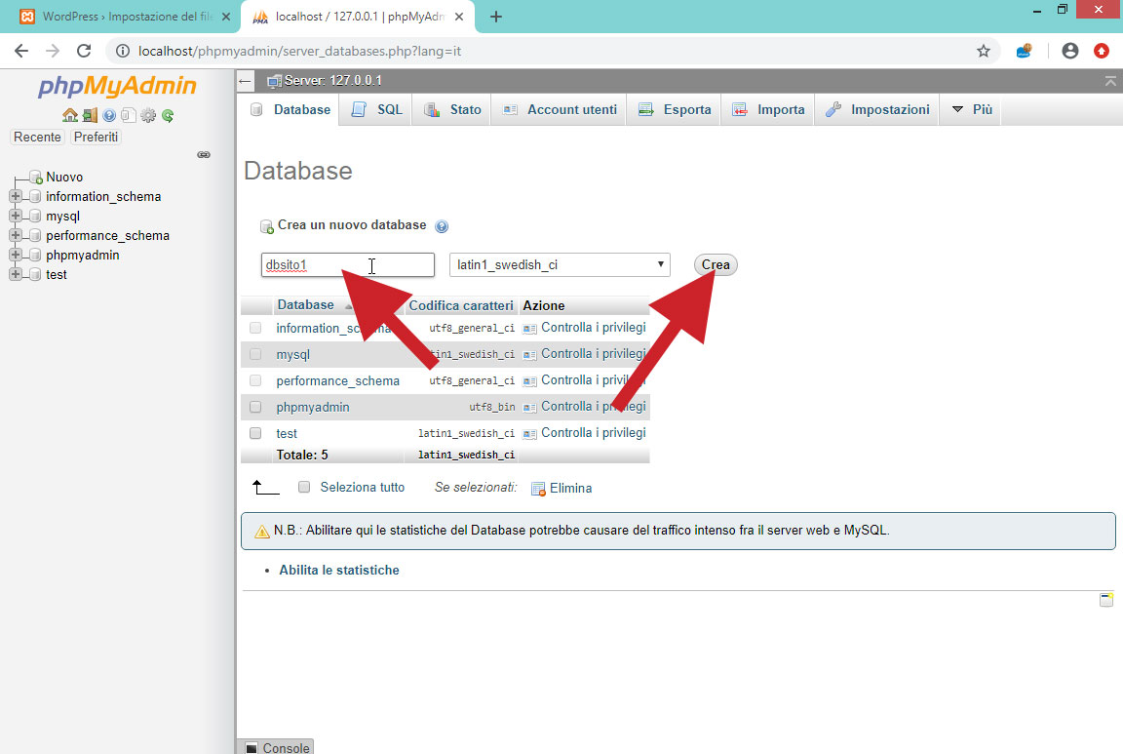Select the Database tab
This screenshot has height=754, width=1123.
(290, 109)
